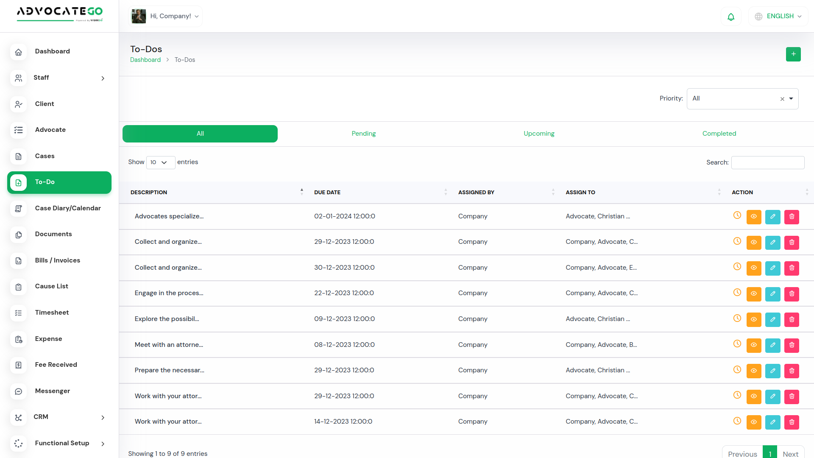Edit the Explore the possibil... to-do
Screen dimensions: 814x458
(772, 319)
